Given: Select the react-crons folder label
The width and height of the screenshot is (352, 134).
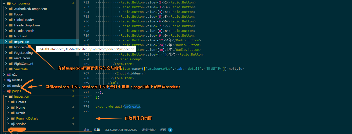Looking at the screenshot, I should [22, 58].
